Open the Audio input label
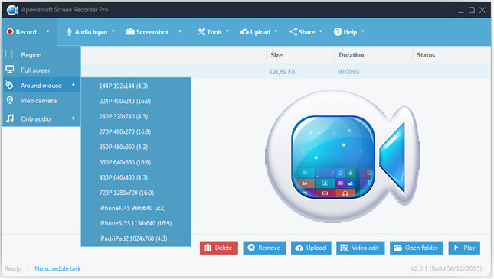The width and height of the screenshot is (494, 279). [91, 32]
